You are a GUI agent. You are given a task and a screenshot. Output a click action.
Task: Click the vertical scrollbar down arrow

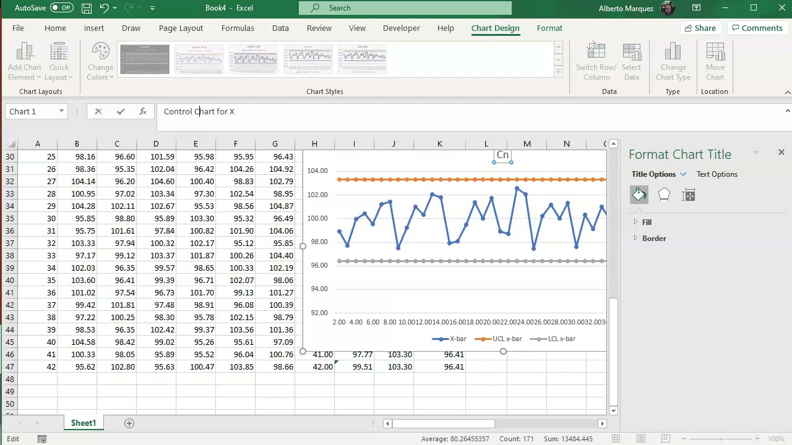(613, 410)
